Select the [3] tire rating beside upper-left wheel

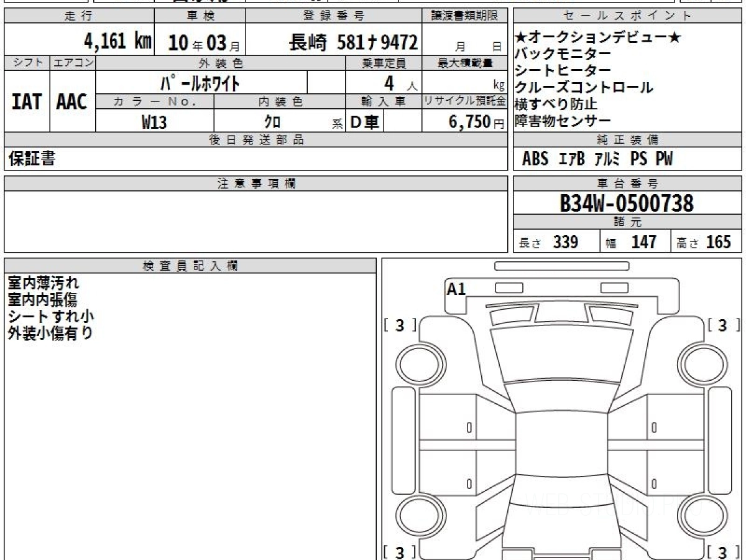[400, 325]
